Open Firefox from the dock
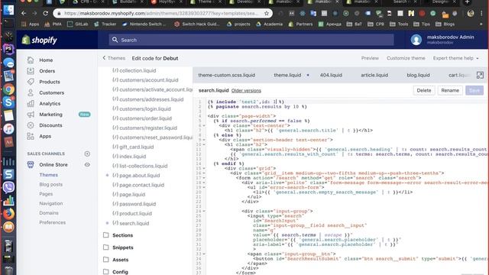Viewport: 489px width, 275px height. point(8,214)
